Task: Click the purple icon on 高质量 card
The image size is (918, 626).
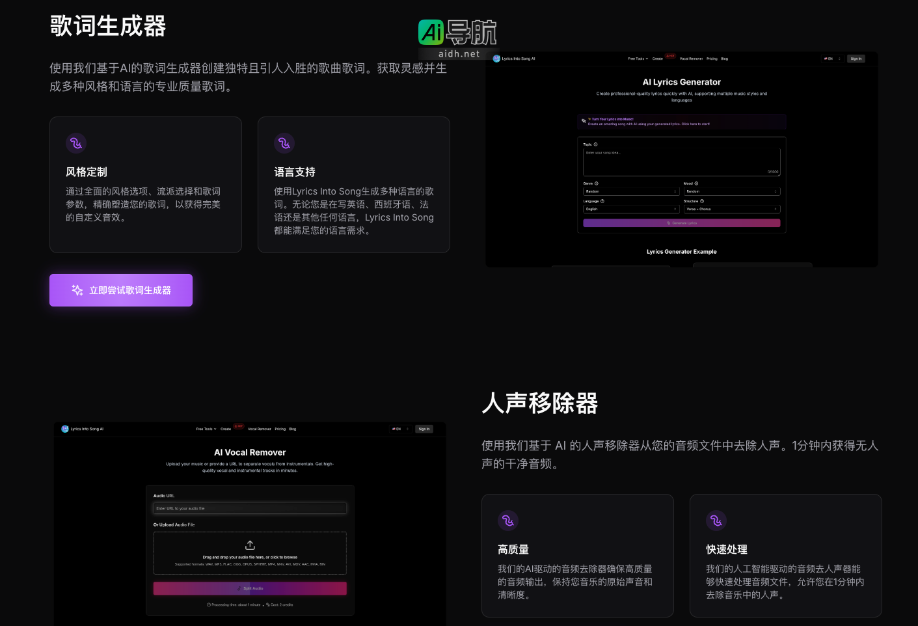Action: 508,521
